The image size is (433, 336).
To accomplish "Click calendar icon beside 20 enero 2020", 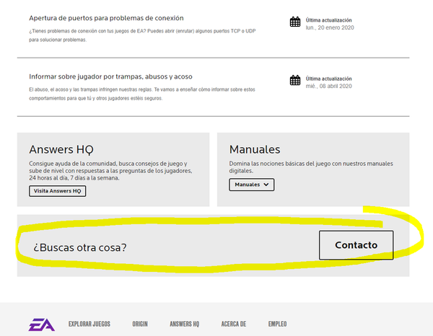I will pyautogui.click(x=295, y=22).
